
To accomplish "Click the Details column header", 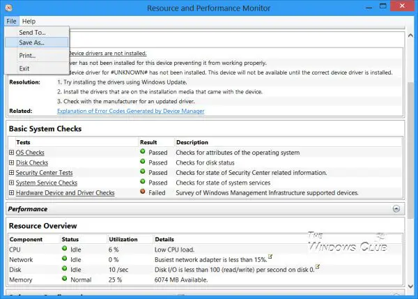I will [x=164, y=240].
